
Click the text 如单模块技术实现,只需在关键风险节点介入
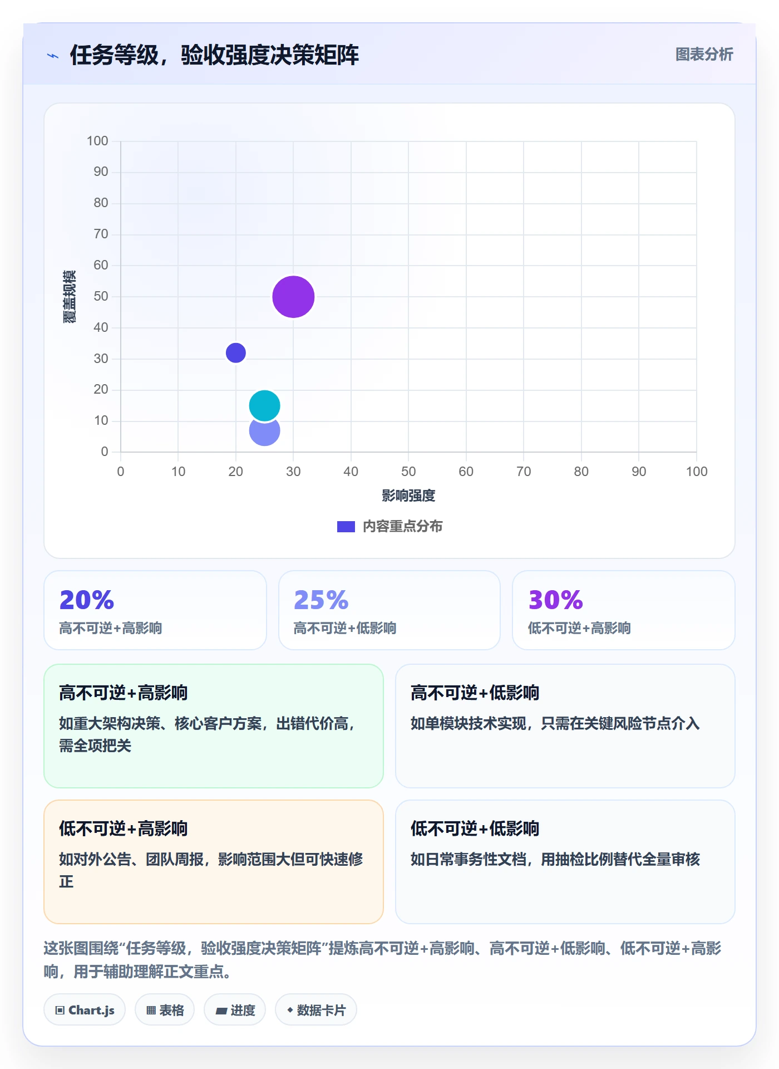click(x=555, y=724)
